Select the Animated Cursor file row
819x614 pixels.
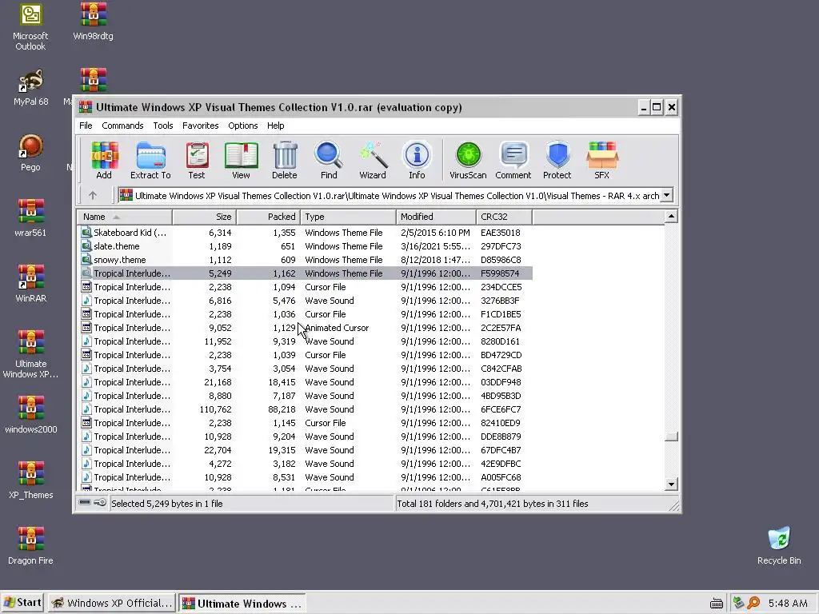305,327
